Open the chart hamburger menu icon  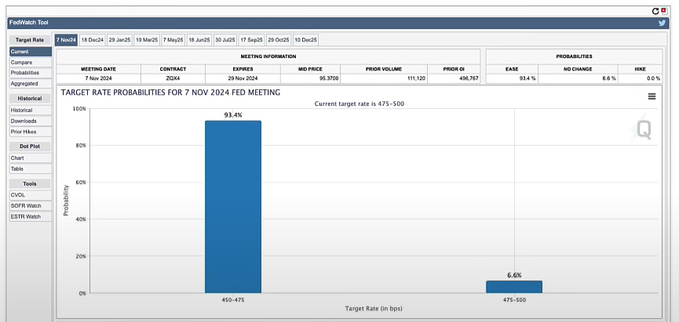click(x=652, y=96)
